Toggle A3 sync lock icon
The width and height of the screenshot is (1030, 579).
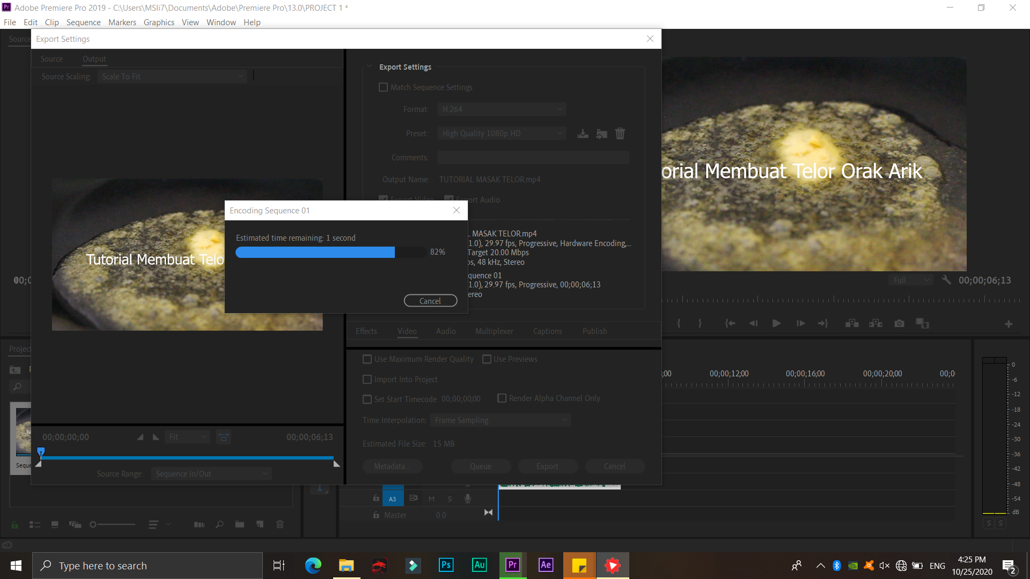point(413,498)
